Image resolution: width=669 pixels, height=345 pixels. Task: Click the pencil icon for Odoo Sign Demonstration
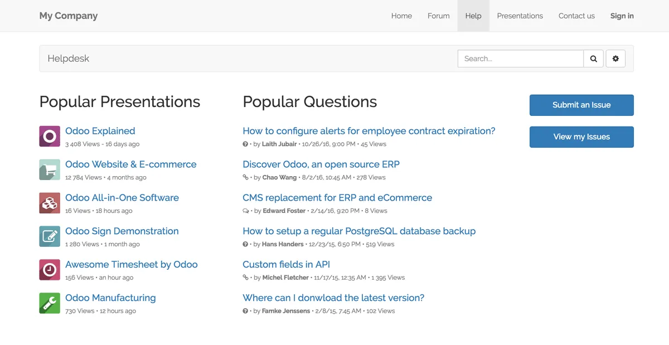pos(49,236)
